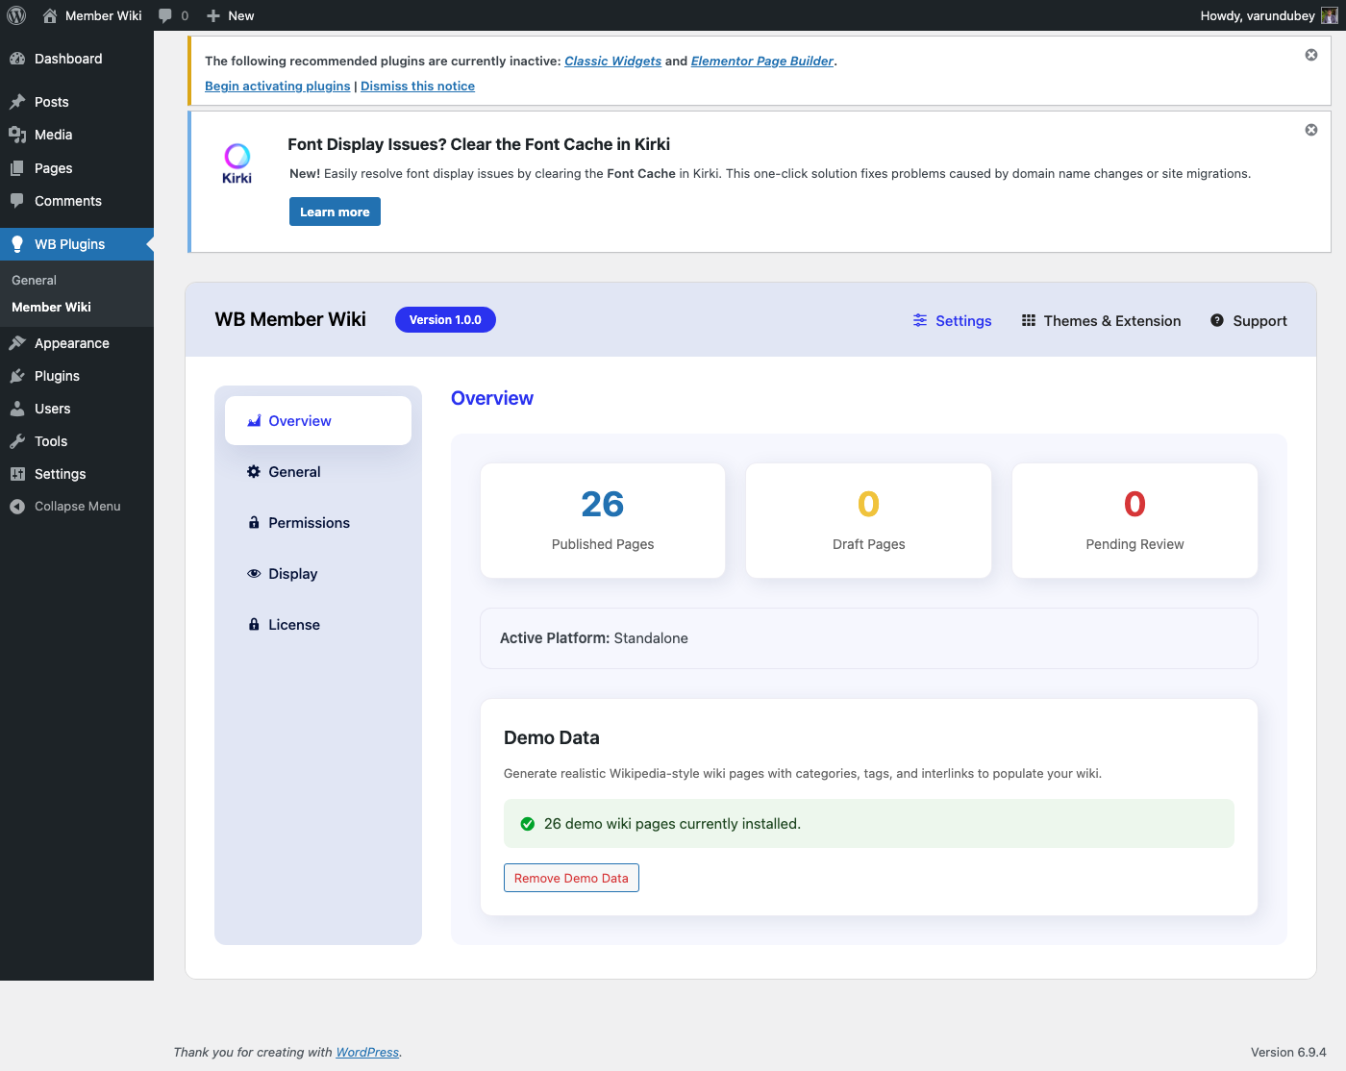Open the WordPress logo menu in admin bar
This screenshot has width=1346, height=1071.
tap(16, 15)
